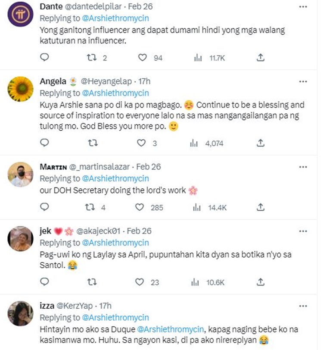Share Martin's tweet
Image resolution: width=323 pixels, height=350 pixels.
pyautogui.click(x=261, y=207)
